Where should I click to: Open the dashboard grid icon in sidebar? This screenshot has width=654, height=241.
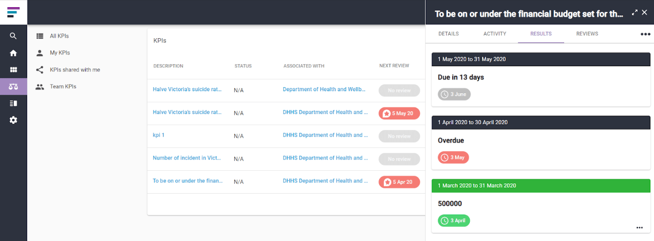[x=13, y=70]
